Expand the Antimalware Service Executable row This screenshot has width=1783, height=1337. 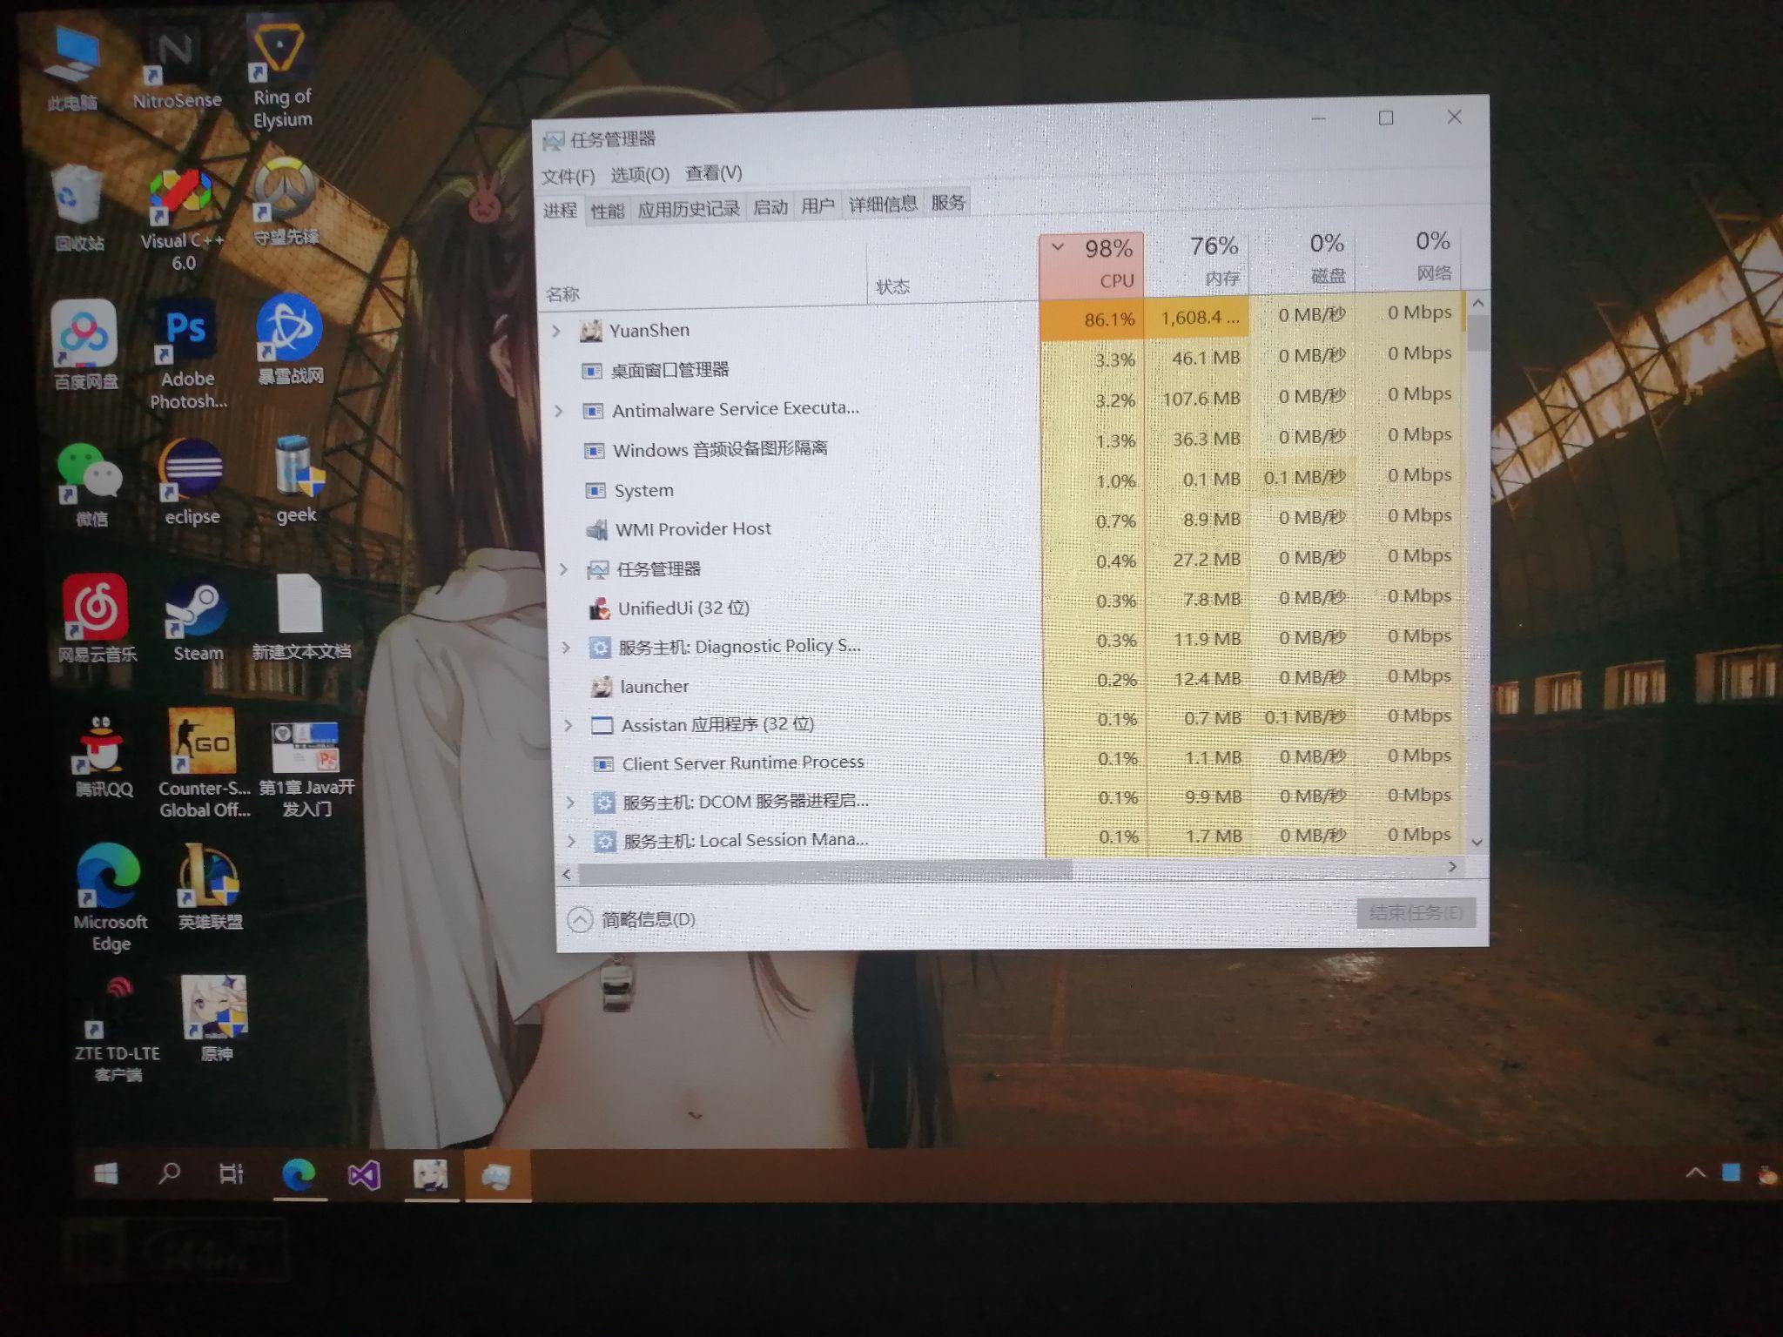point(560,411)
